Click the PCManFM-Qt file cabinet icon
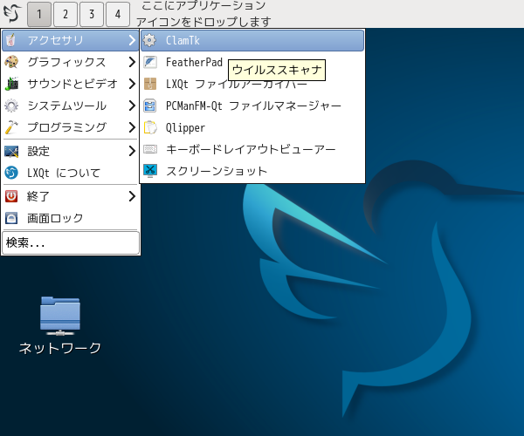 point(150,106)
